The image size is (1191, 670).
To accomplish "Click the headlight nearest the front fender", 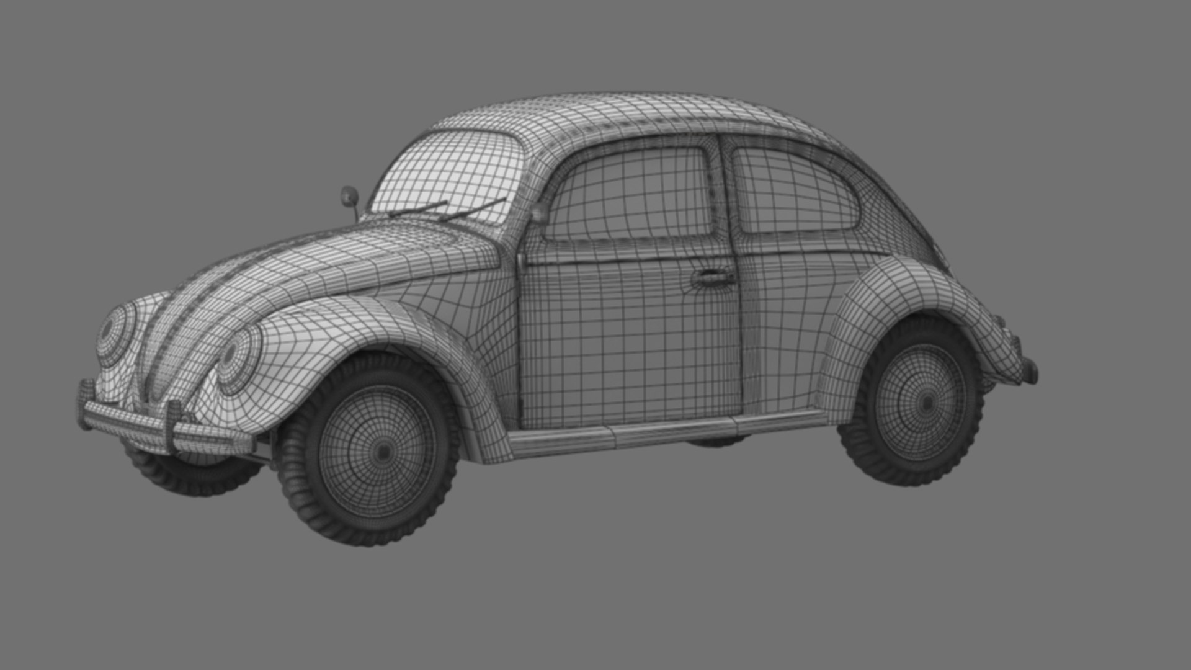I will coord(239,360).
